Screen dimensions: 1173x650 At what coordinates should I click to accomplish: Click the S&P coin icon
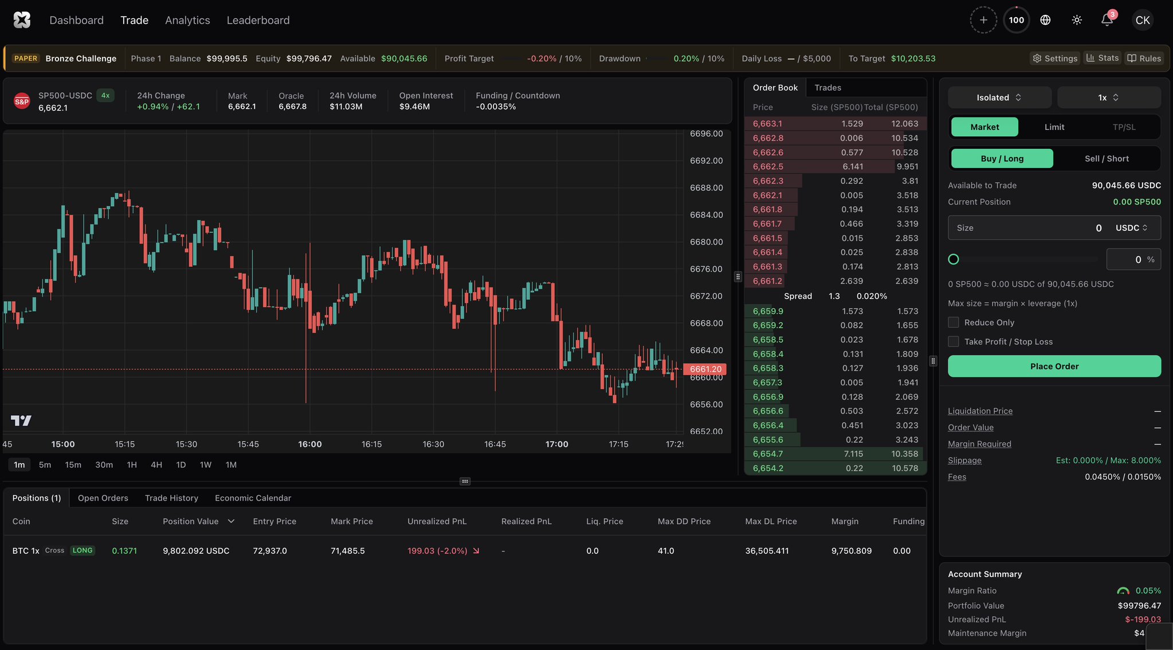point(22,101)
